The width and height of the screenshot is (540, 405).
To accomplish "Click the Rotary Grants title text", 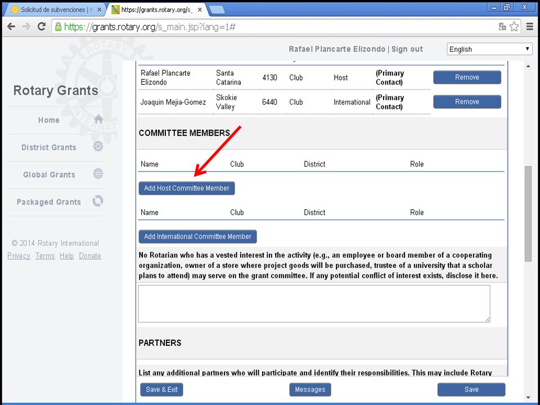I will 56,91.
